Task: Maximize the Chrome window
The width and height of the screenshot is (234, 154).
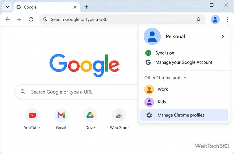Action: pyautogui.click(x=212, y=5)
